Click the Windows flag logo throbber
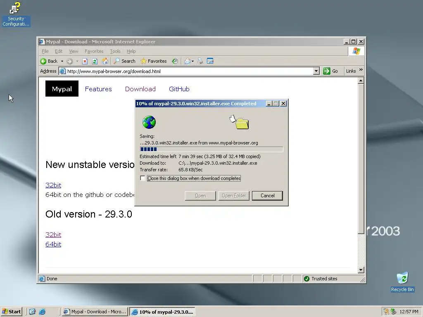Image resolution: width=423 pixels, height=317 pixels. 356,51
